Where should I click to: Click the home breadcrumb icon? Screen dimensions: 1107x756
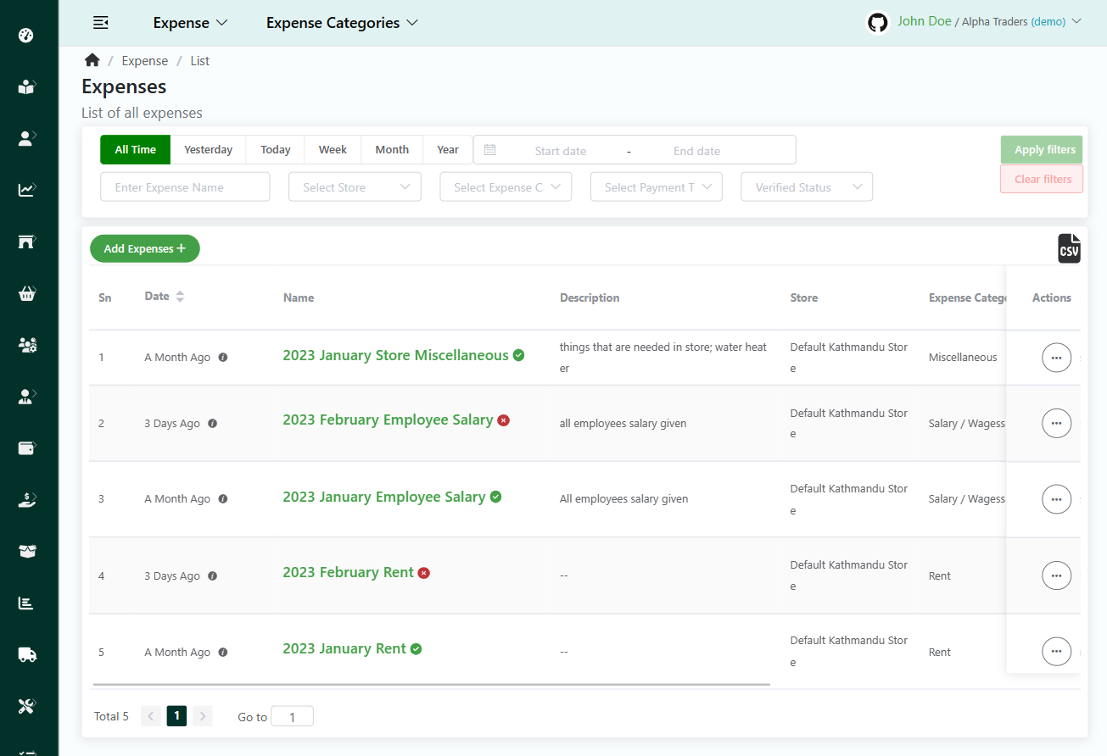tap(92, 60)
